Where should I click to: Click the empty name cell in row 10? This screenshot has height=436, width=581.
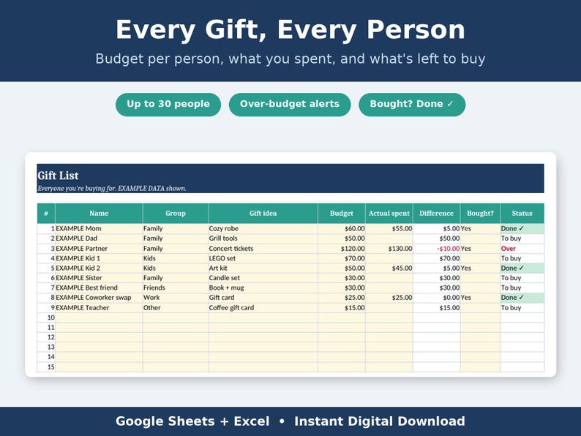99,317
